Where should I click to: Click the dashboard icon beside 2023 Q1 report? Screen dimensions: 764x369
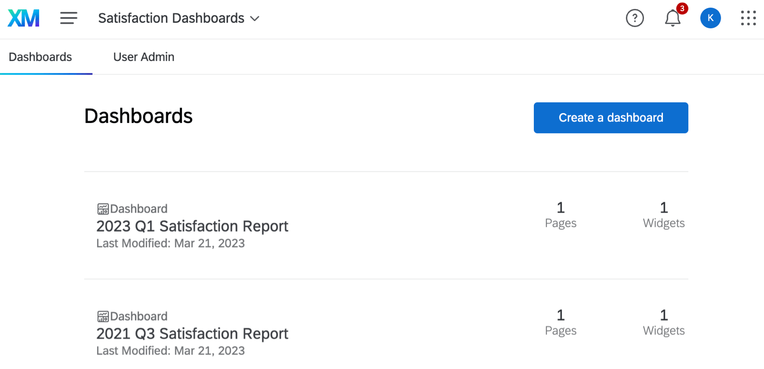pos(102,208)
